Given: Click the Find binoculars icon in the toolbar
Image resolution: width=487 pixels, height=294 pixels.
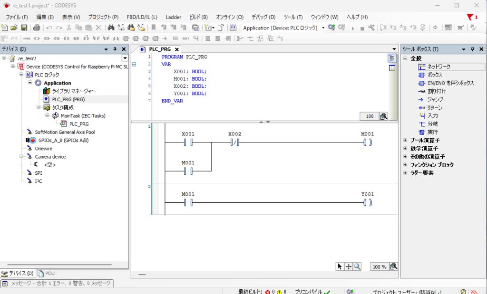Looking at the screenshot, I should 111,28.
